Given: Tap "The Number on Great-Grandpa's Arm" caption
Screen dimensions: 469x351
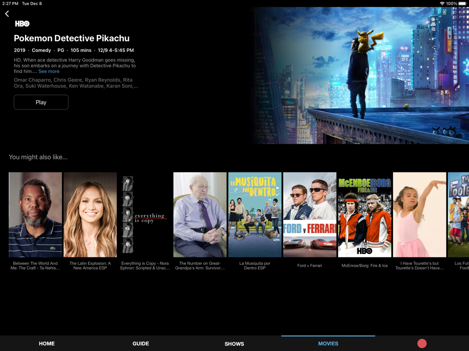Looking at the screenshot, I should [x=200, y=266].
